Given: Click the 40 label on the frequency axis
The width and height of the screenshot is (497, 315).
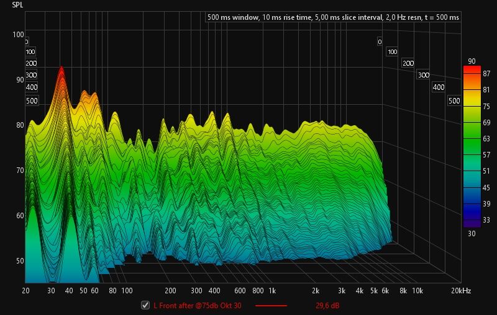Looking at the screenshot, I should (x=69, y=291).
